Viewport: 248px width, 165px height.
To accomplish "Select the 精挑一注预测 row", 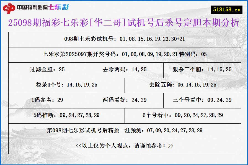I will [124, 130].
